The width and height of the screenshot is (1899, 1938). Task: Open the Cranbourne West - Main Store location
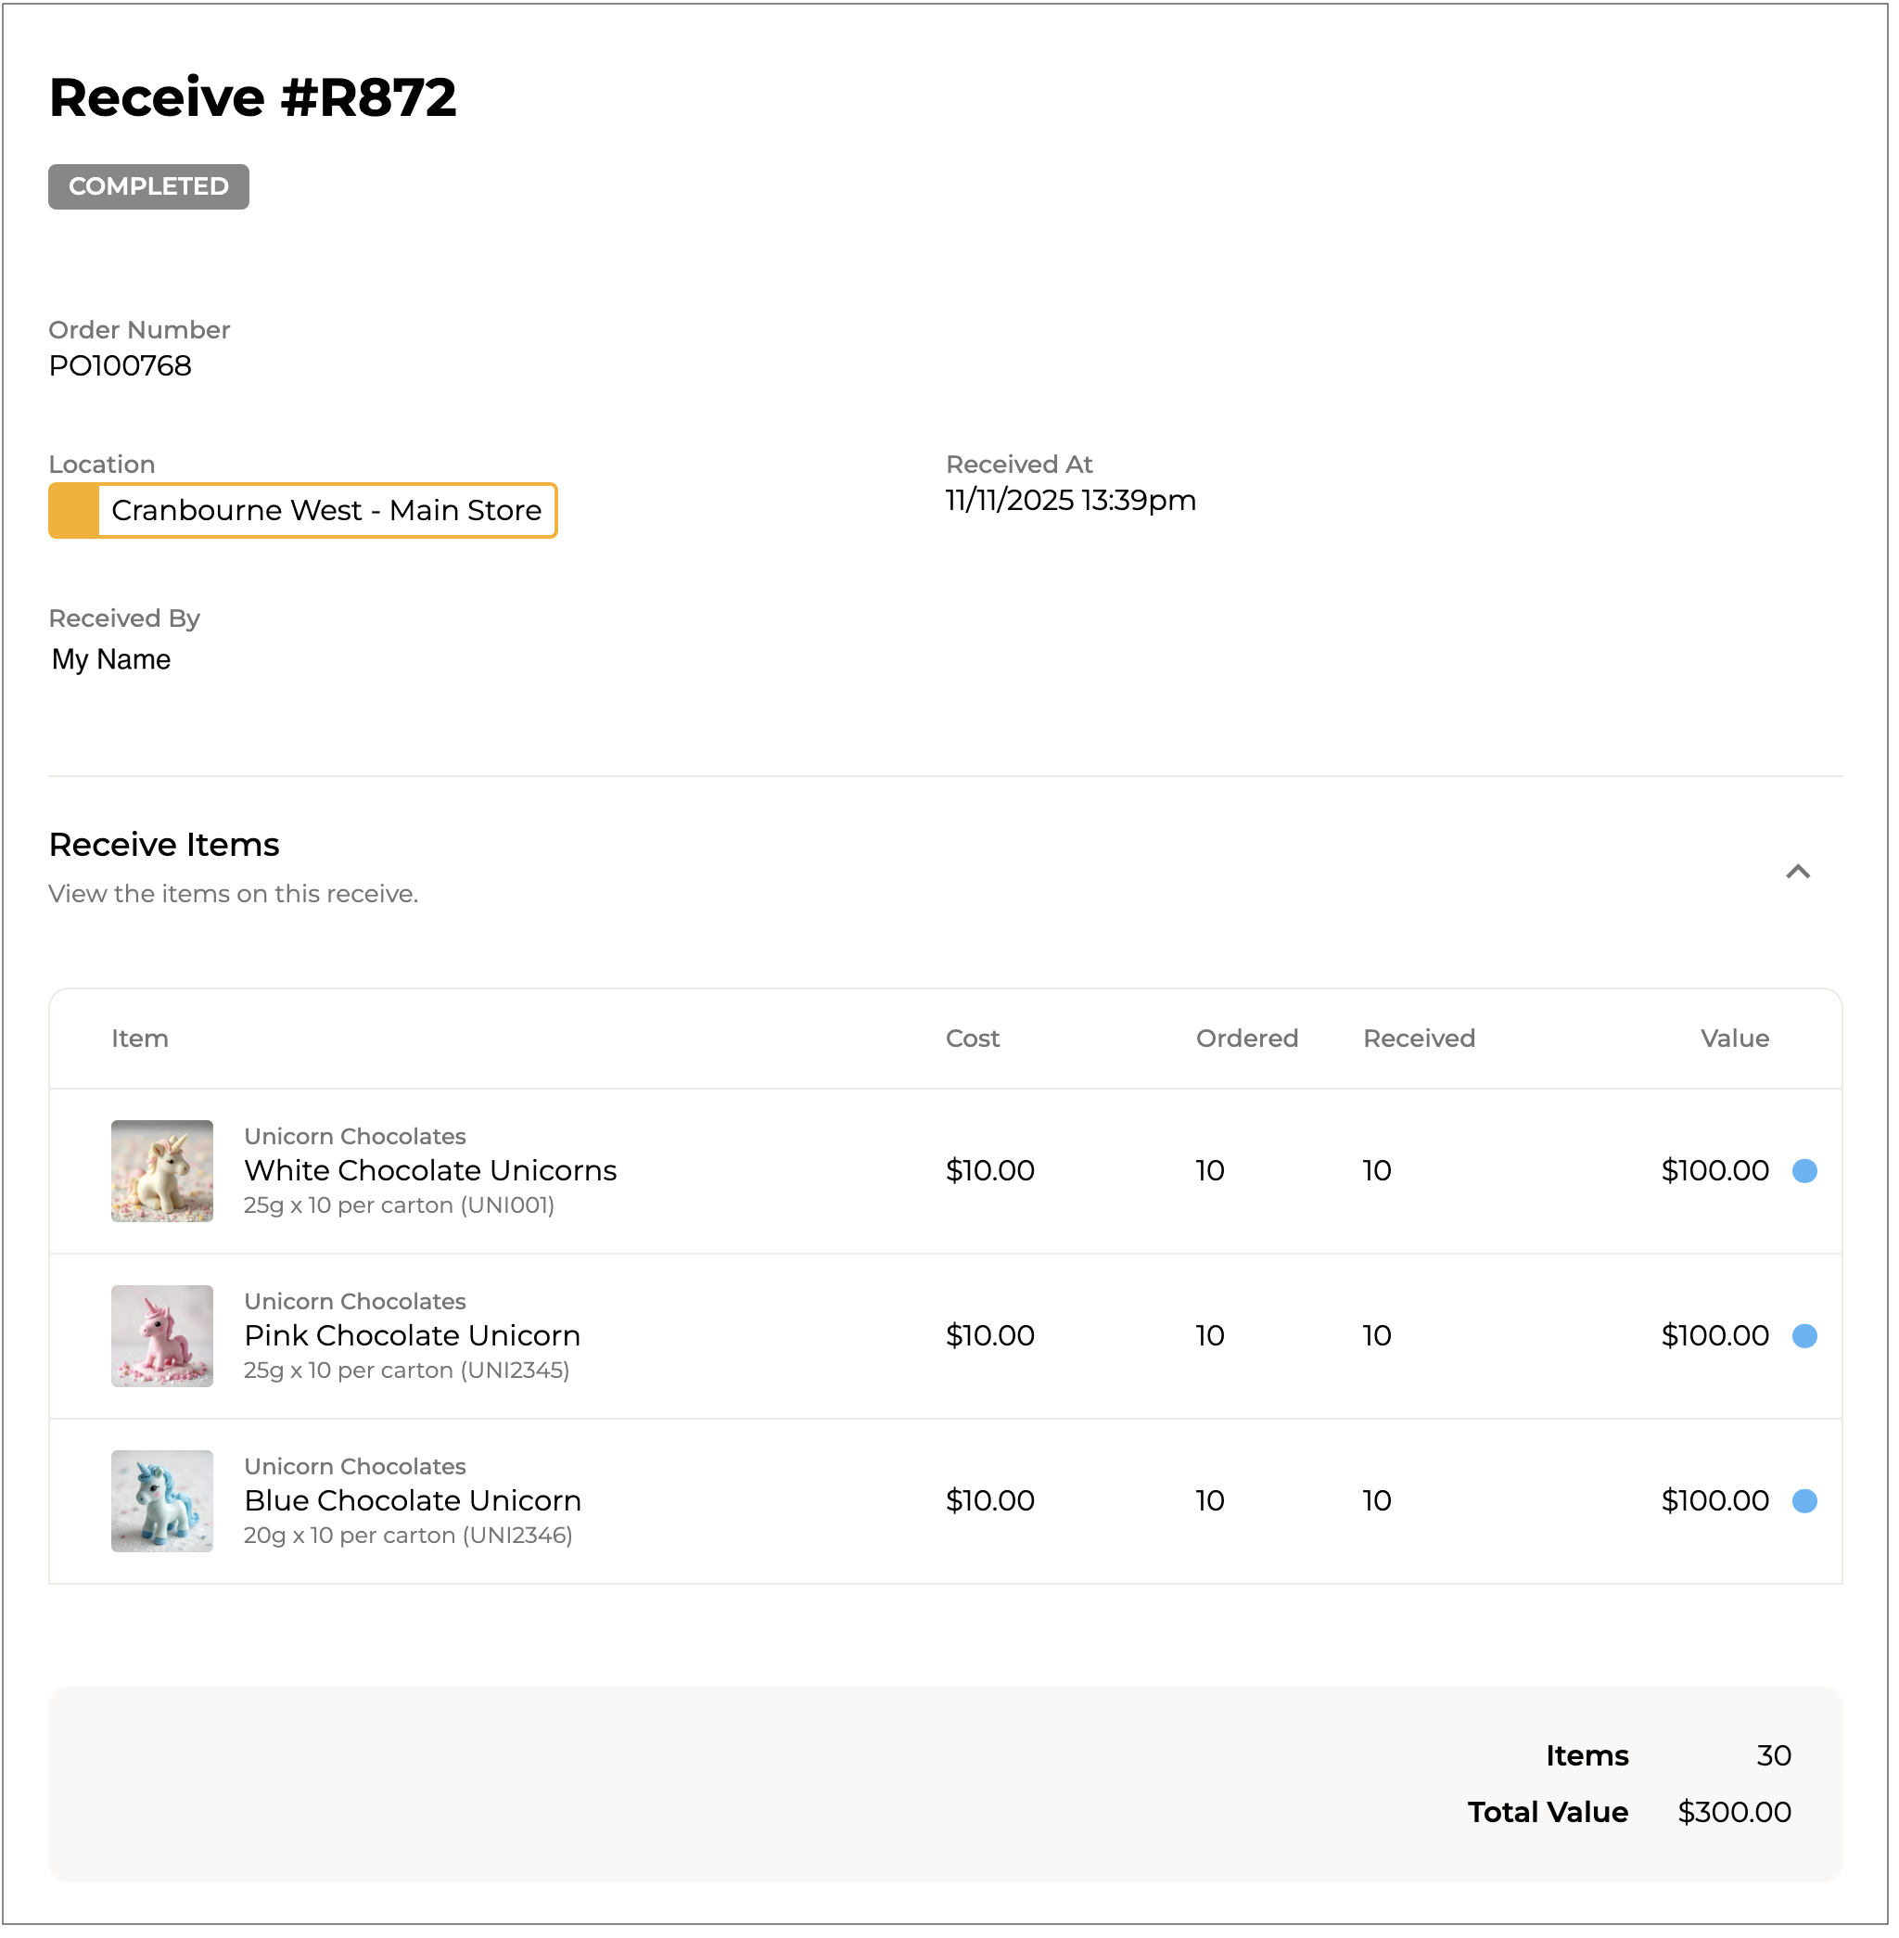(x=327, y=512)
